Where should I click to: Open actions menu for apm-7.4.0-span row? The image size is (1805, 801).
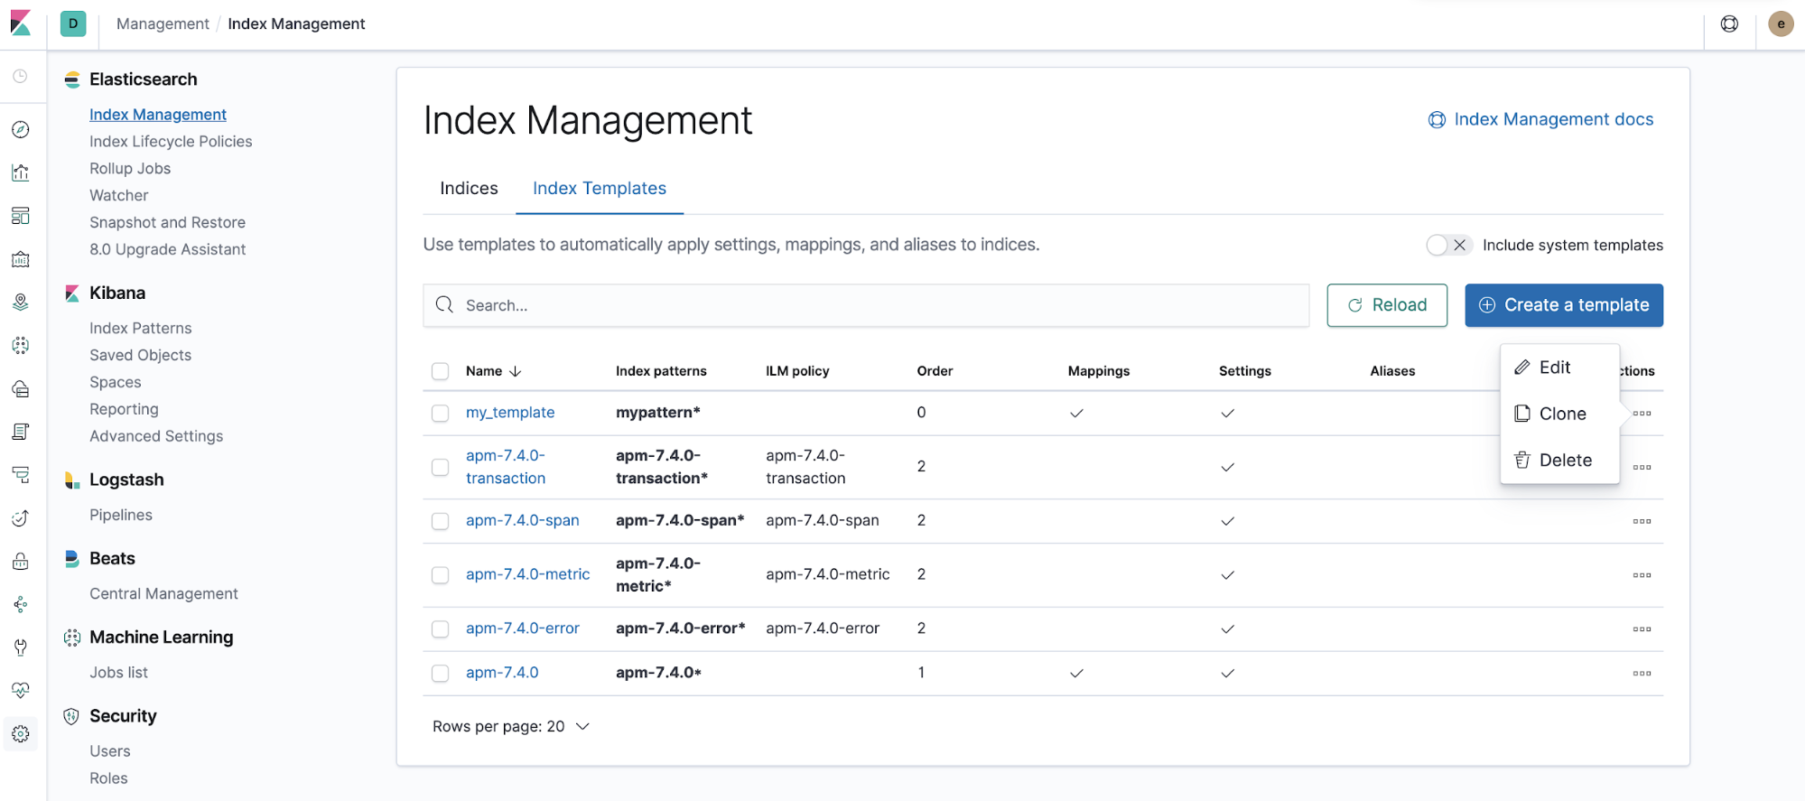tap(1642, 521)
